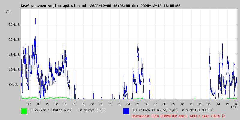
Task: Select the 13 hour marker on the x-axis
Action: (x=209, y=104)
